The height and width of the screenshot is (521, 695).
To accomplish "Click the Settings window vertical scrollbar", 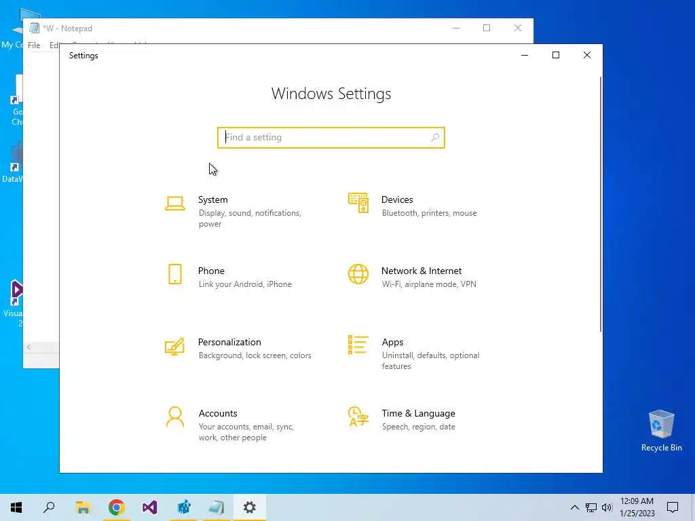I will click(601, 204).
